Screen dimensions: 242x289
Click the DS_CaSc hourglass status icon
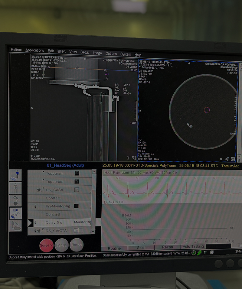pos(77,190)
